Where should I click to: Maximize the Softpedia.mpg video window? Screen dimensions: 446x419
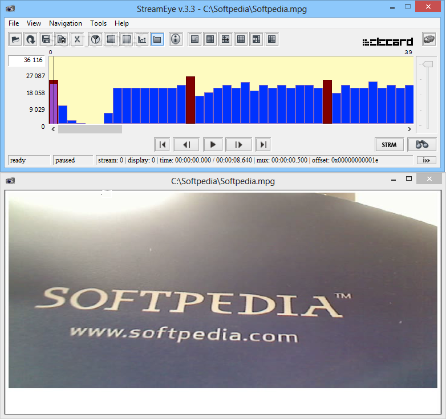pyautogui.click(x=409, y=179)
